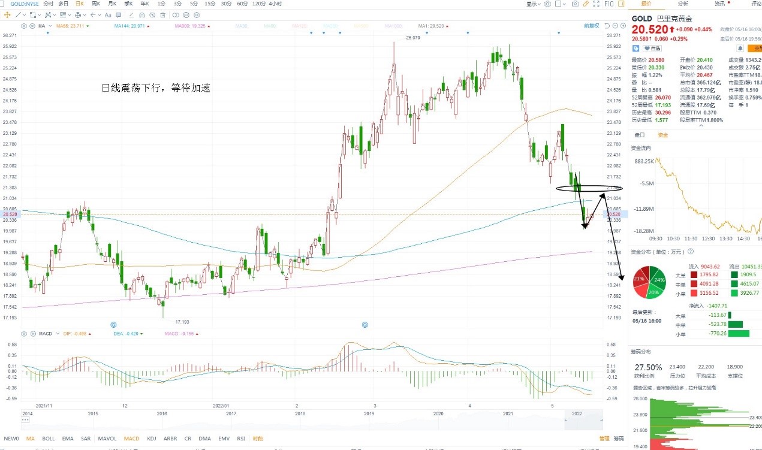Remove the MA indicator with X icon
Viewport: 762px width, 450px height.
click(x=32, y=26)
